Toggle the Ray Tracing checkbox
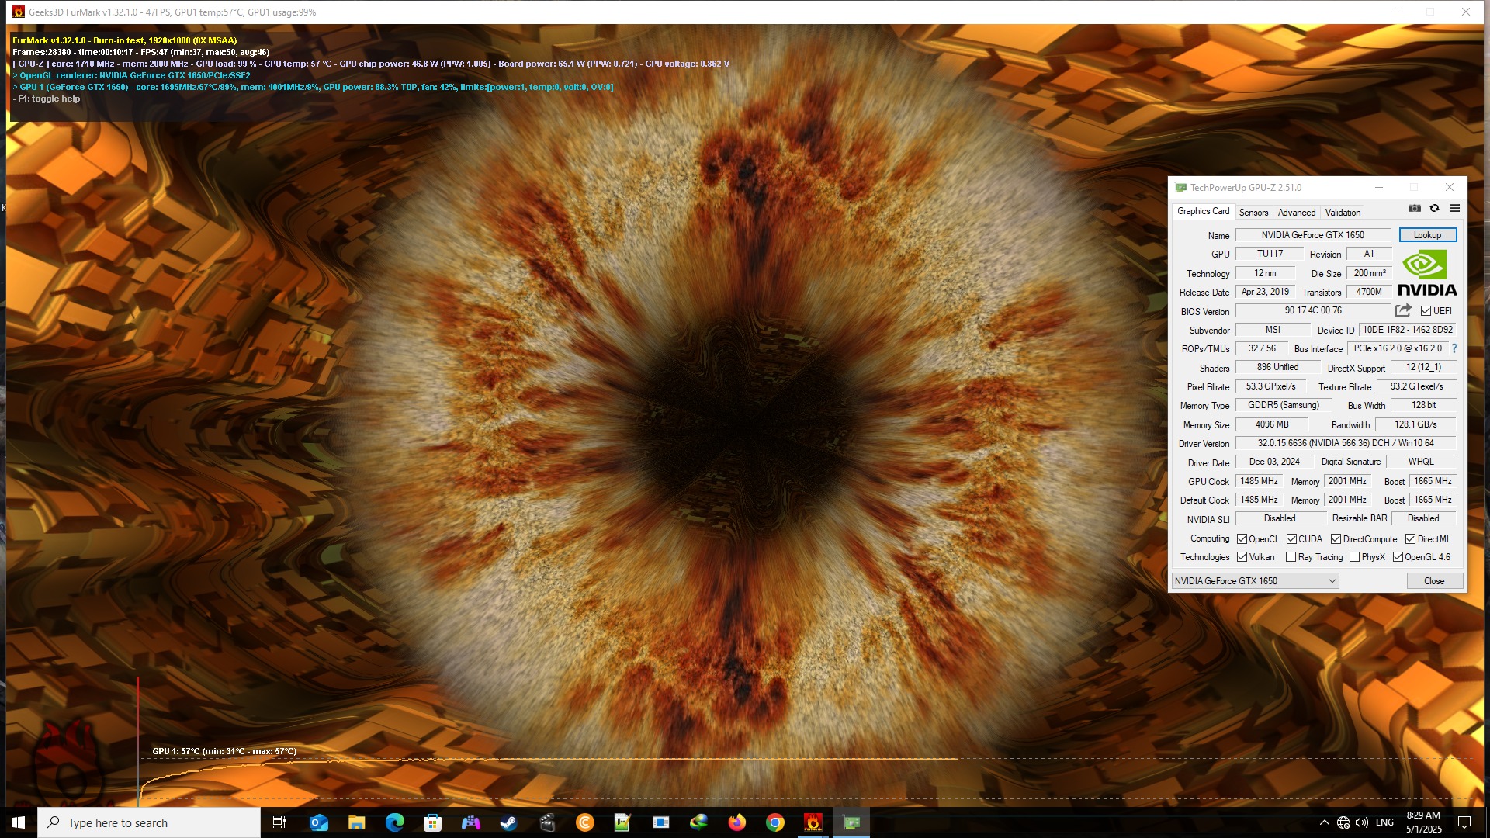1490x838 pixels. [x=1291, y=557]
